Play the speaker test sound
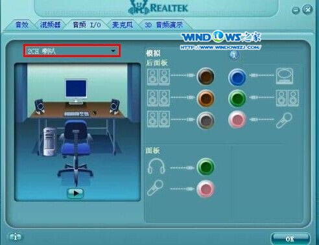The image size is (319, 245). [x=75, y=193]
